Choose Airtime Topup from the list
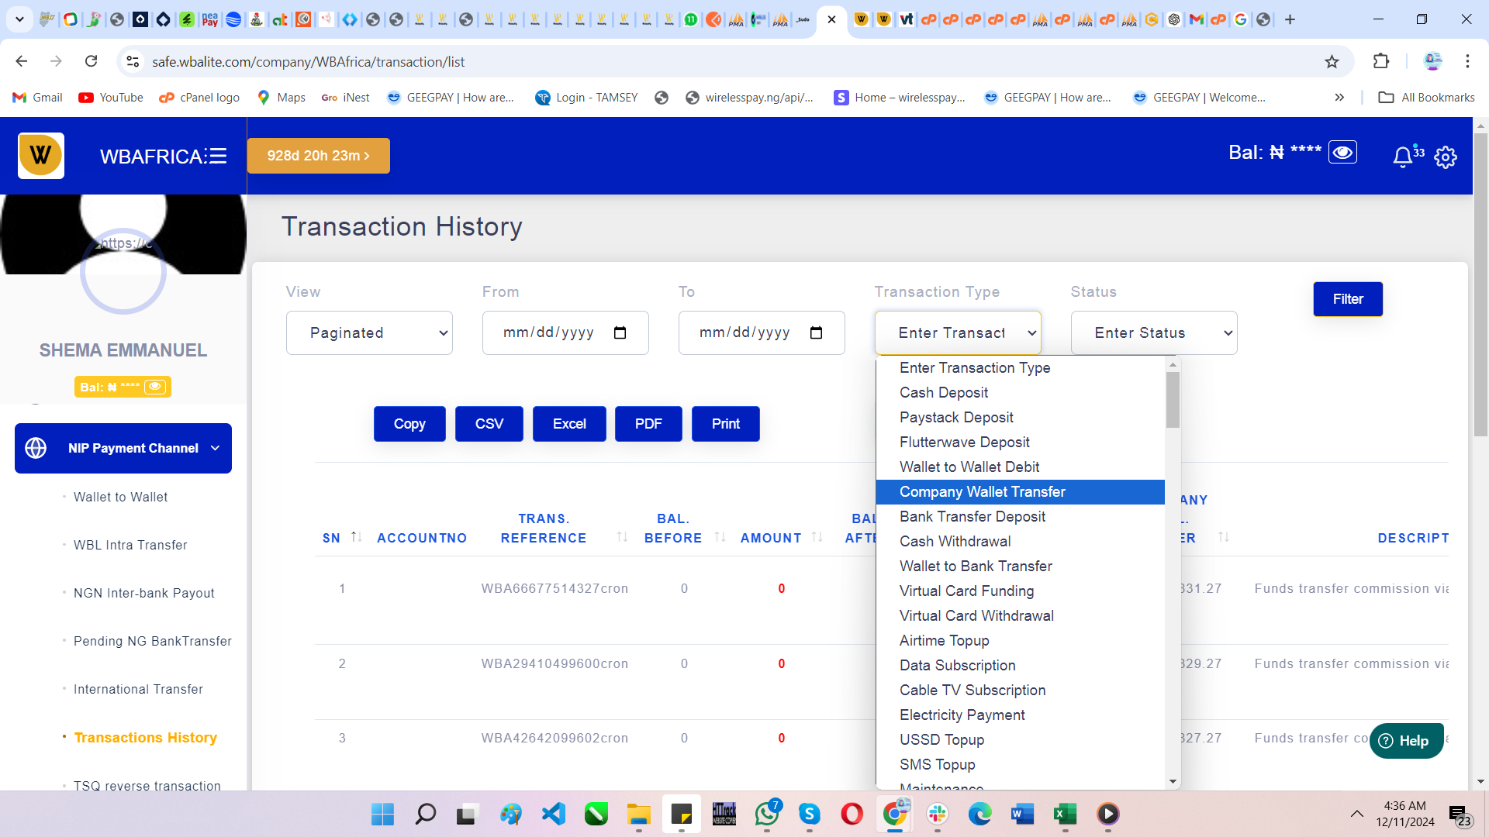 944,641
